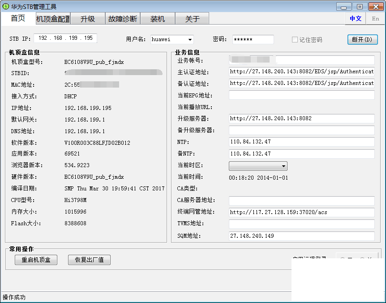
Task: Click the 断开(D) disconnect button
Action: pos(362,40)
